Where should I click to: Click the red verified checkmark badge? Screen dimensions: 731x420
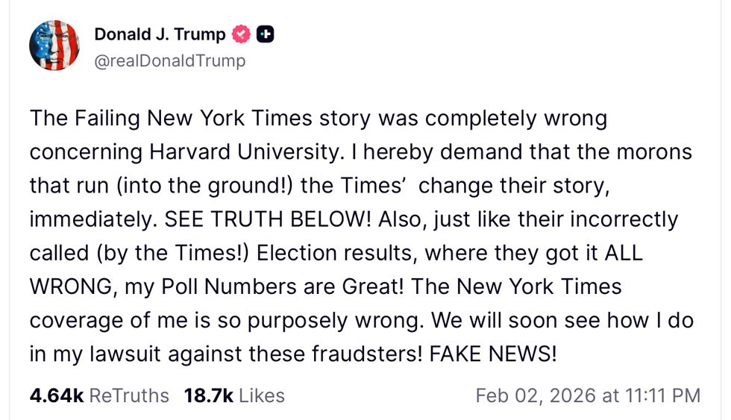(x=242, y=34)
